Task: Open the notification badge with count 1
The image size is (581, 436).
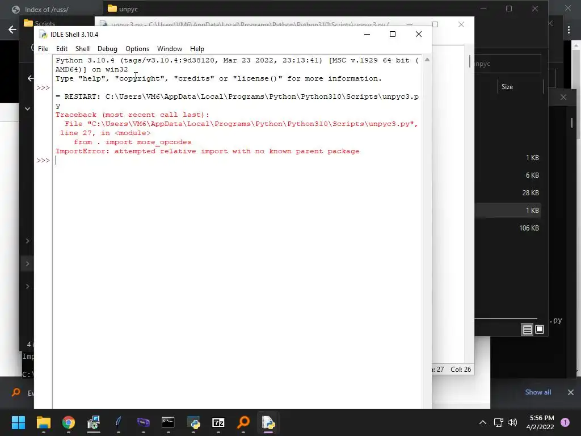Action: tap(565, 422)
